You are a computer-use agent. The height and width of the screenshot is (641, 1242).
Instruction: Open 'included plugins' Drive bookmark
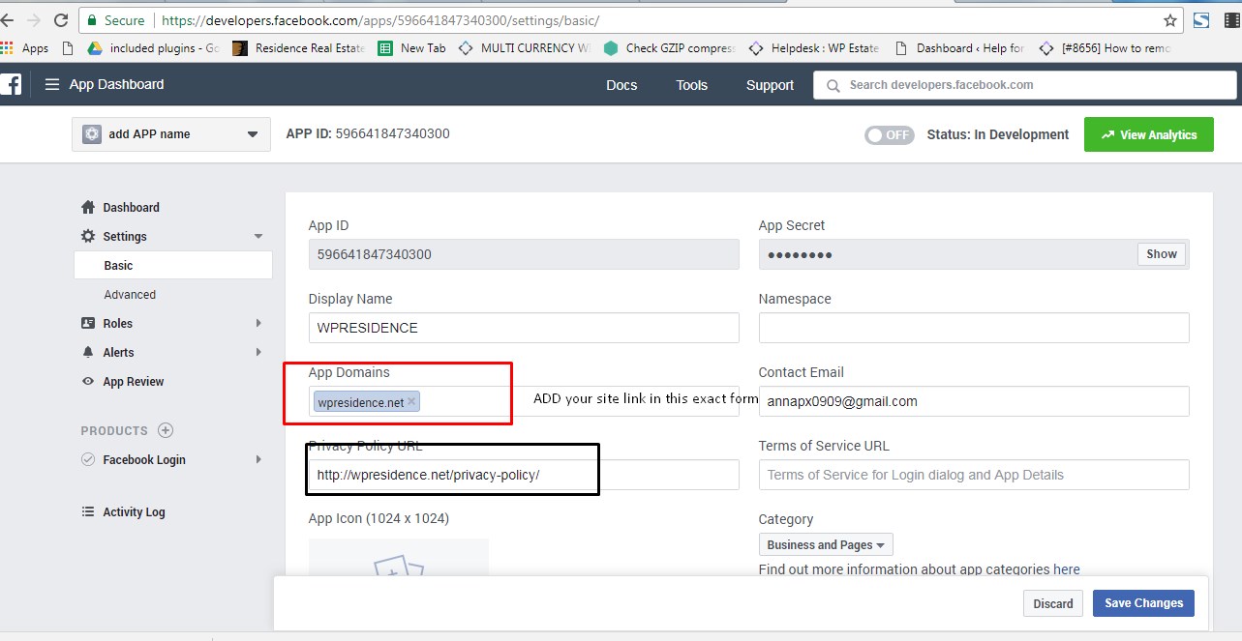click(x=154, y=47)
